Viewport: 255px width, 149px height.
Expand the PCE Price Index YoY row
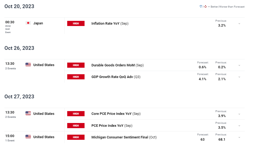click(x=239, y=126)
